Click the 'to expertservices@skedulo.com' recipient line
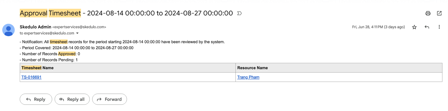The height and width of the screenshot is (111, 448). pyautogui.click(x=47, y=33)
